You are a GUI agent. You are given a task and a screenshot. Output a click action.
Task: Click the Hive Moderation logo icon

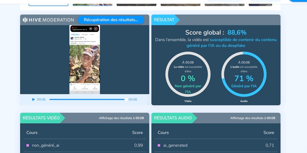click(x=25, y=20)
